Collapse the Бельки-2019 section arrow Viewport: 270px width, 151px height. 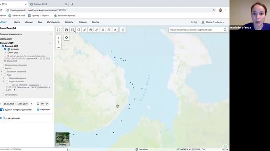(50, 43)
